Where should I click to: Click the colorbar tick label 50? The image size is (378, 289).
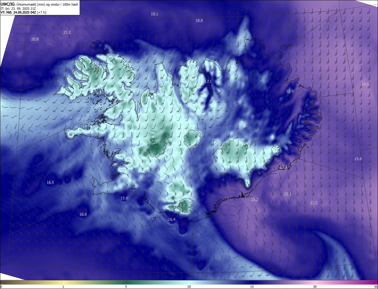pos(376,287)
